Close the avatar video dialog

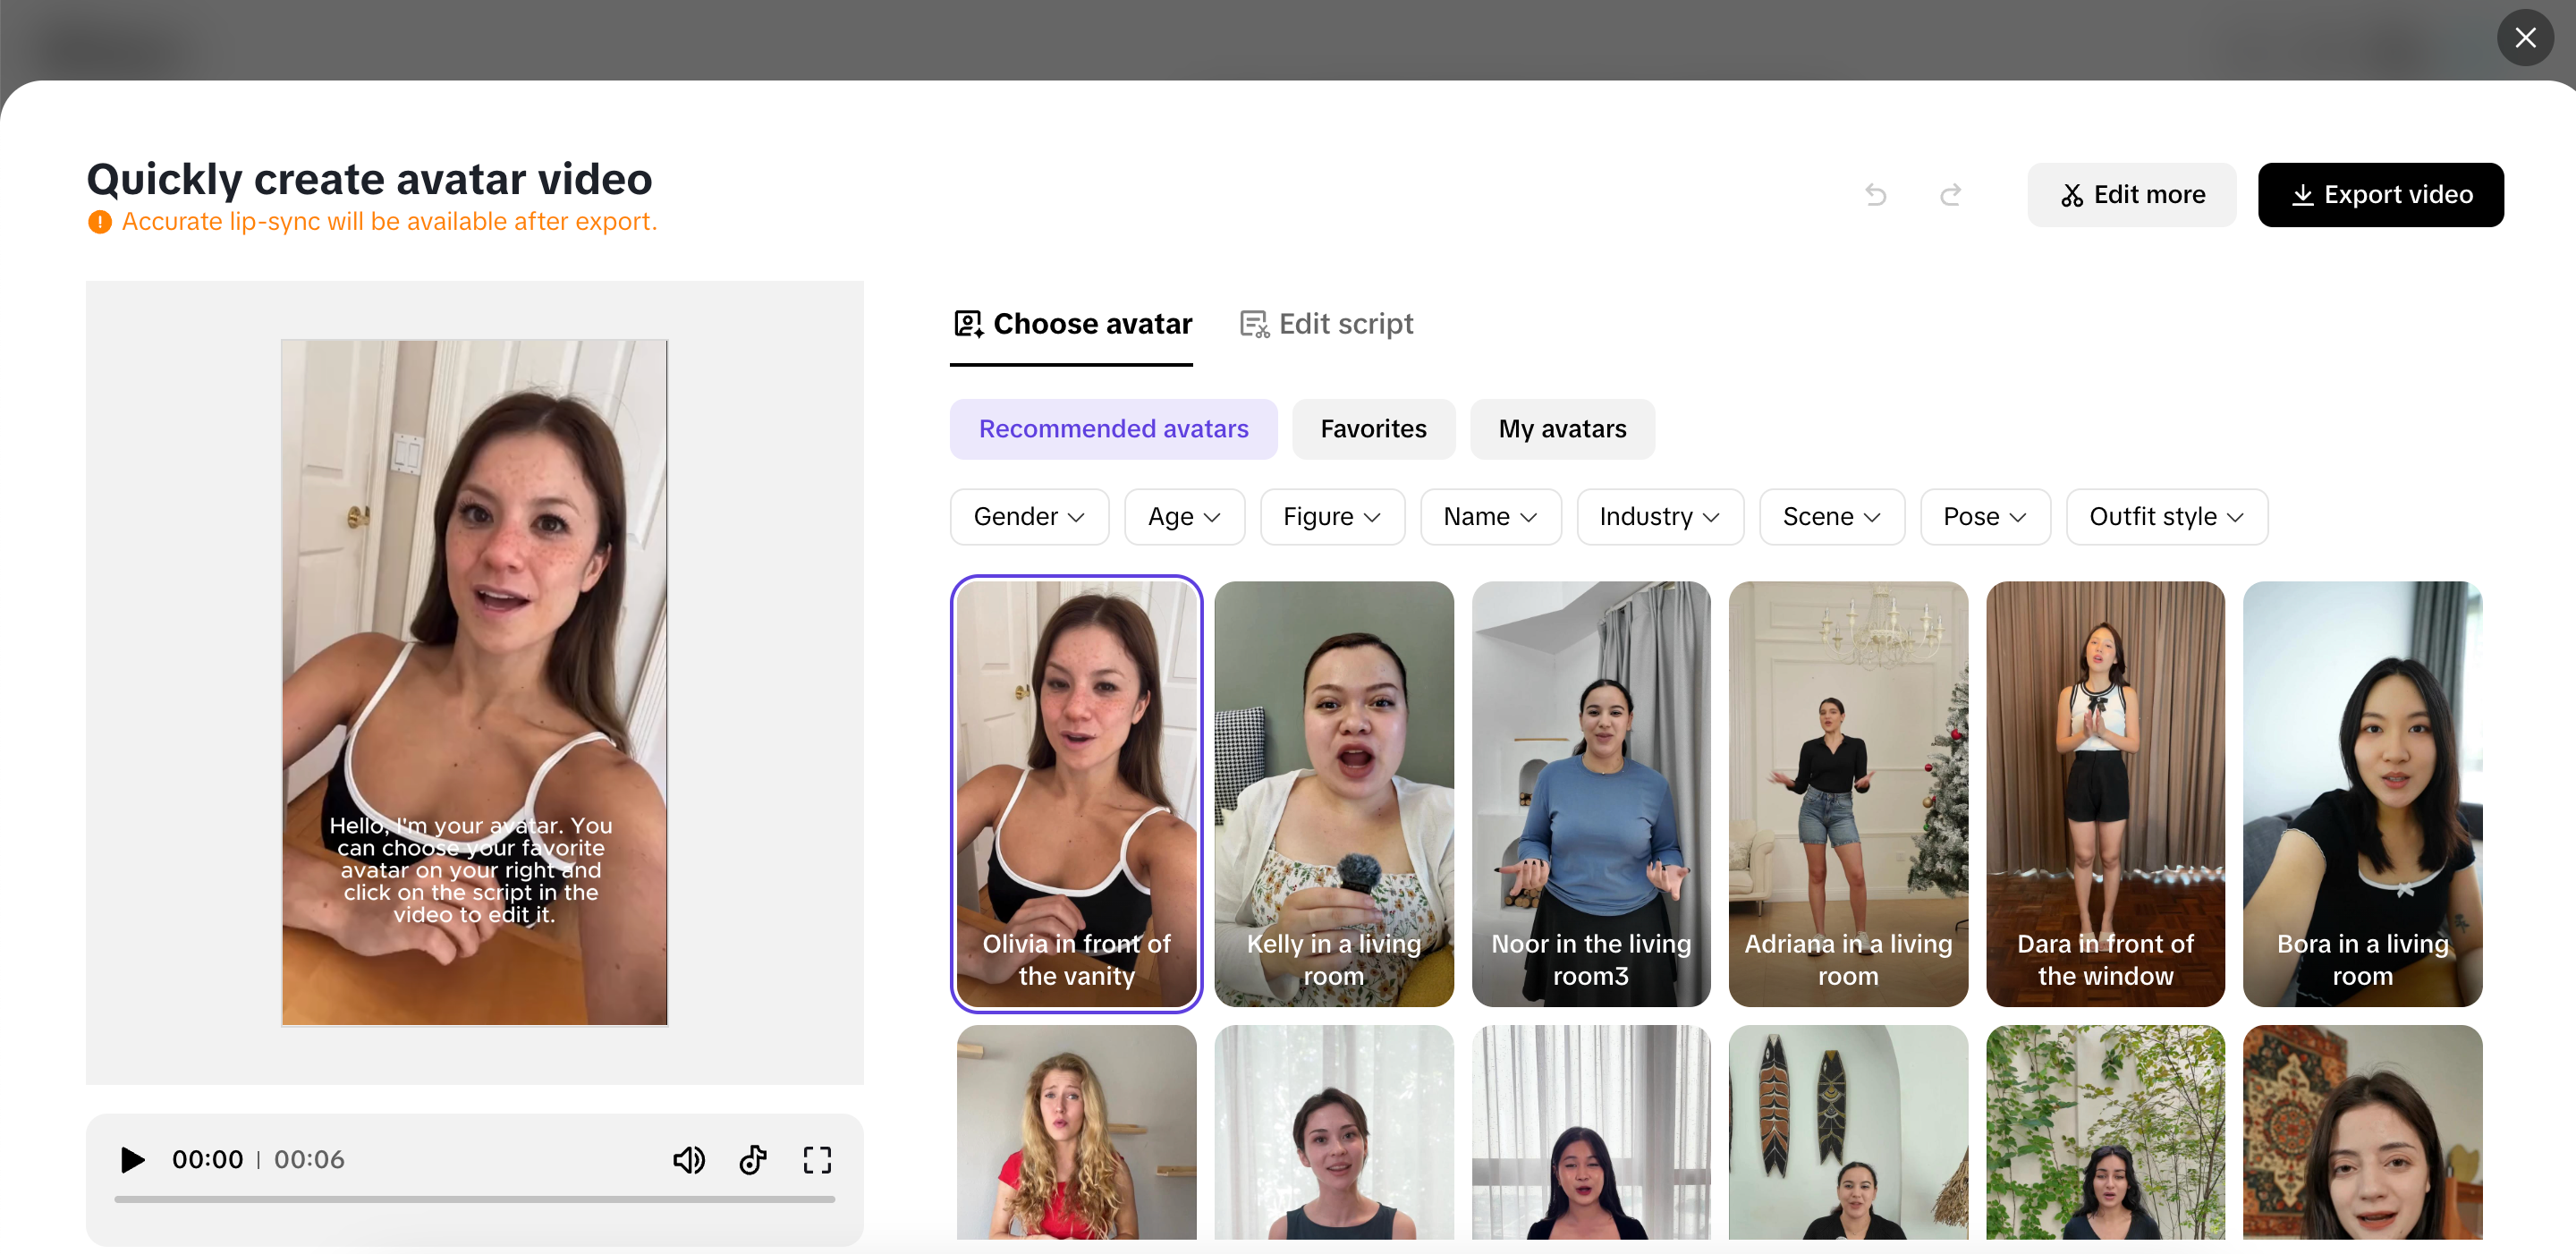(2525, 37)
